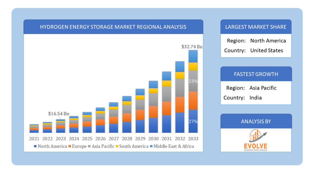Click the 2028 stacked bar
The image size is (320, 180).
pos(127,114)
